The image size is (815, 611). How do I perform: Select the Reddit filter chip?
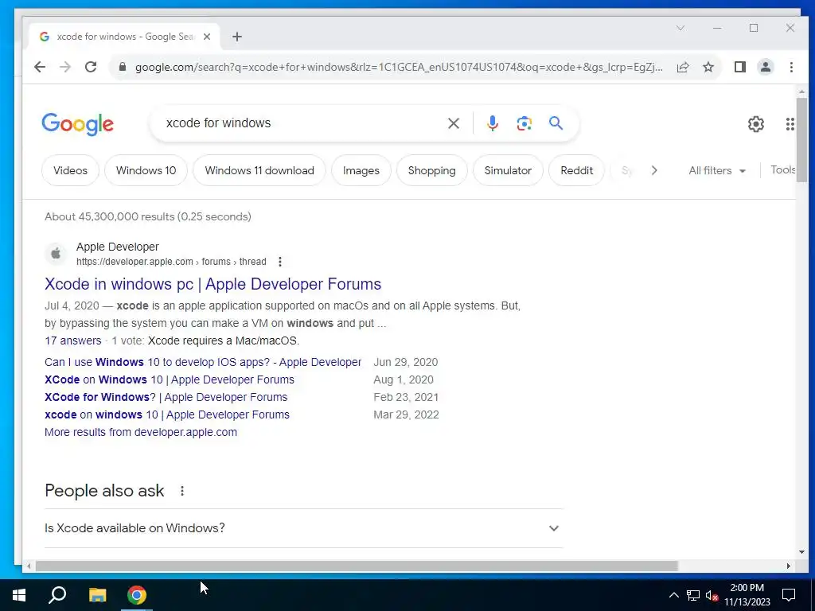click(576, 170)
